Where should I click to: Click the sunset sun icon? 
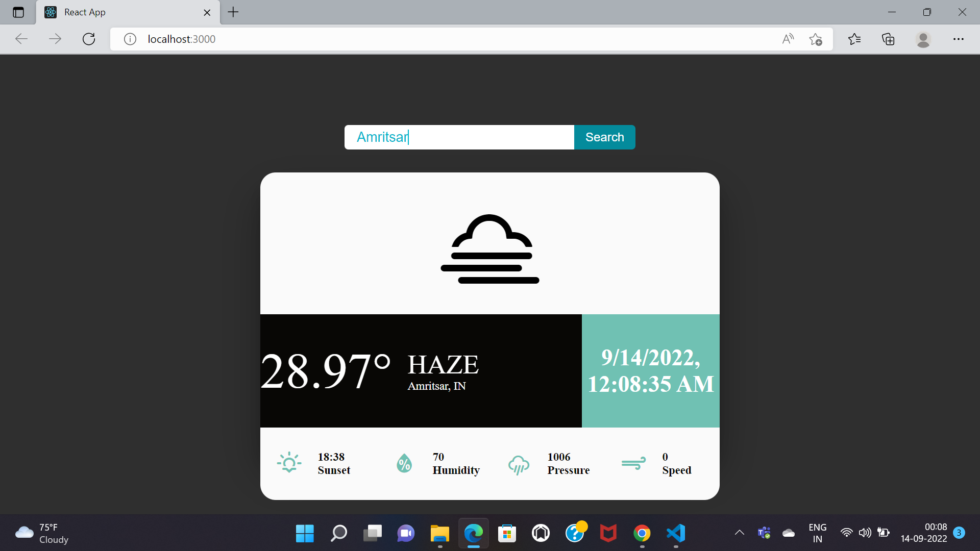(x=289, y=463)
